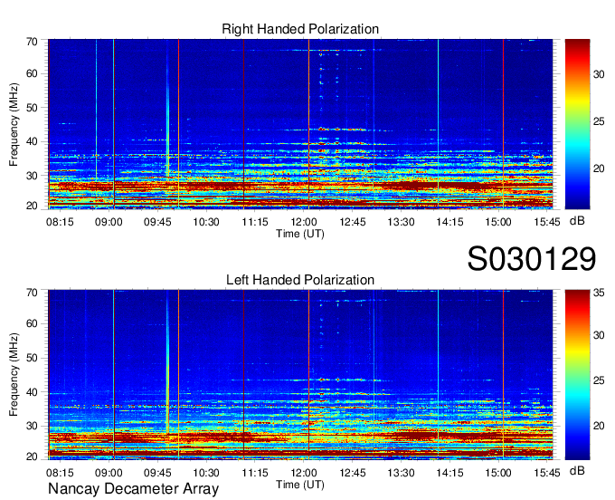Click the '15:00' time tick of Left Handed plot
The width and height of the screenshot is (615, 500).
(498, 473)
